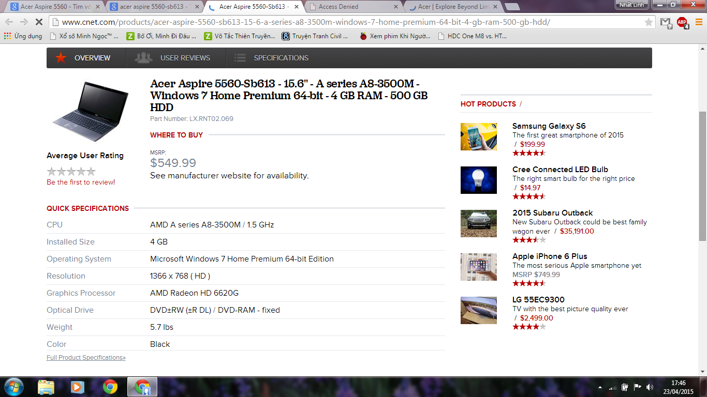
Task: Click the network signal tray icon
Action: (x=613, y=387)
